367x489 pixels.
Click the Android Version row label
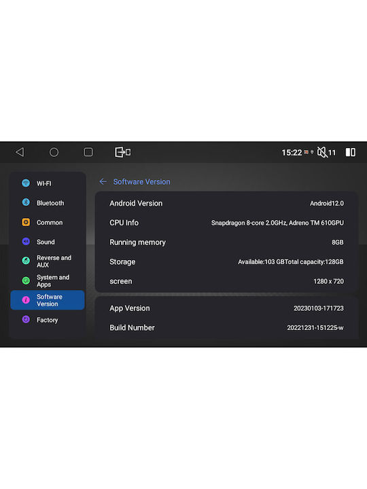point(136,203)
